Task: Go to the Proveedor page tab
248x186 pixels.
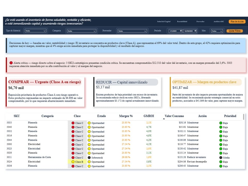Action: (x=200, y=21)
